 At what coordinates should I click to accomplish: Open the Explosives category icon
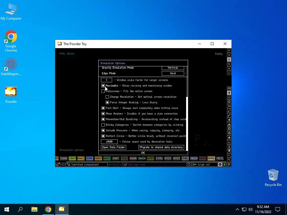[x=229, y=111]
